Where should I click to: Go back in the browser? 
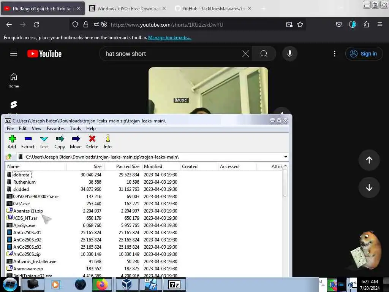9,25
